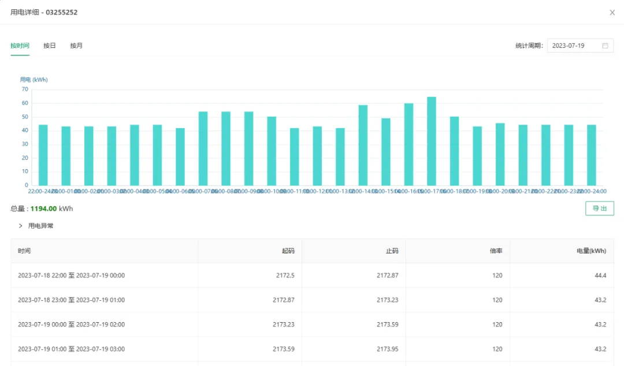This screenshot has width=624, height=366.
Task: Click the 统计周期 label
Action: [x=529, y=46]
